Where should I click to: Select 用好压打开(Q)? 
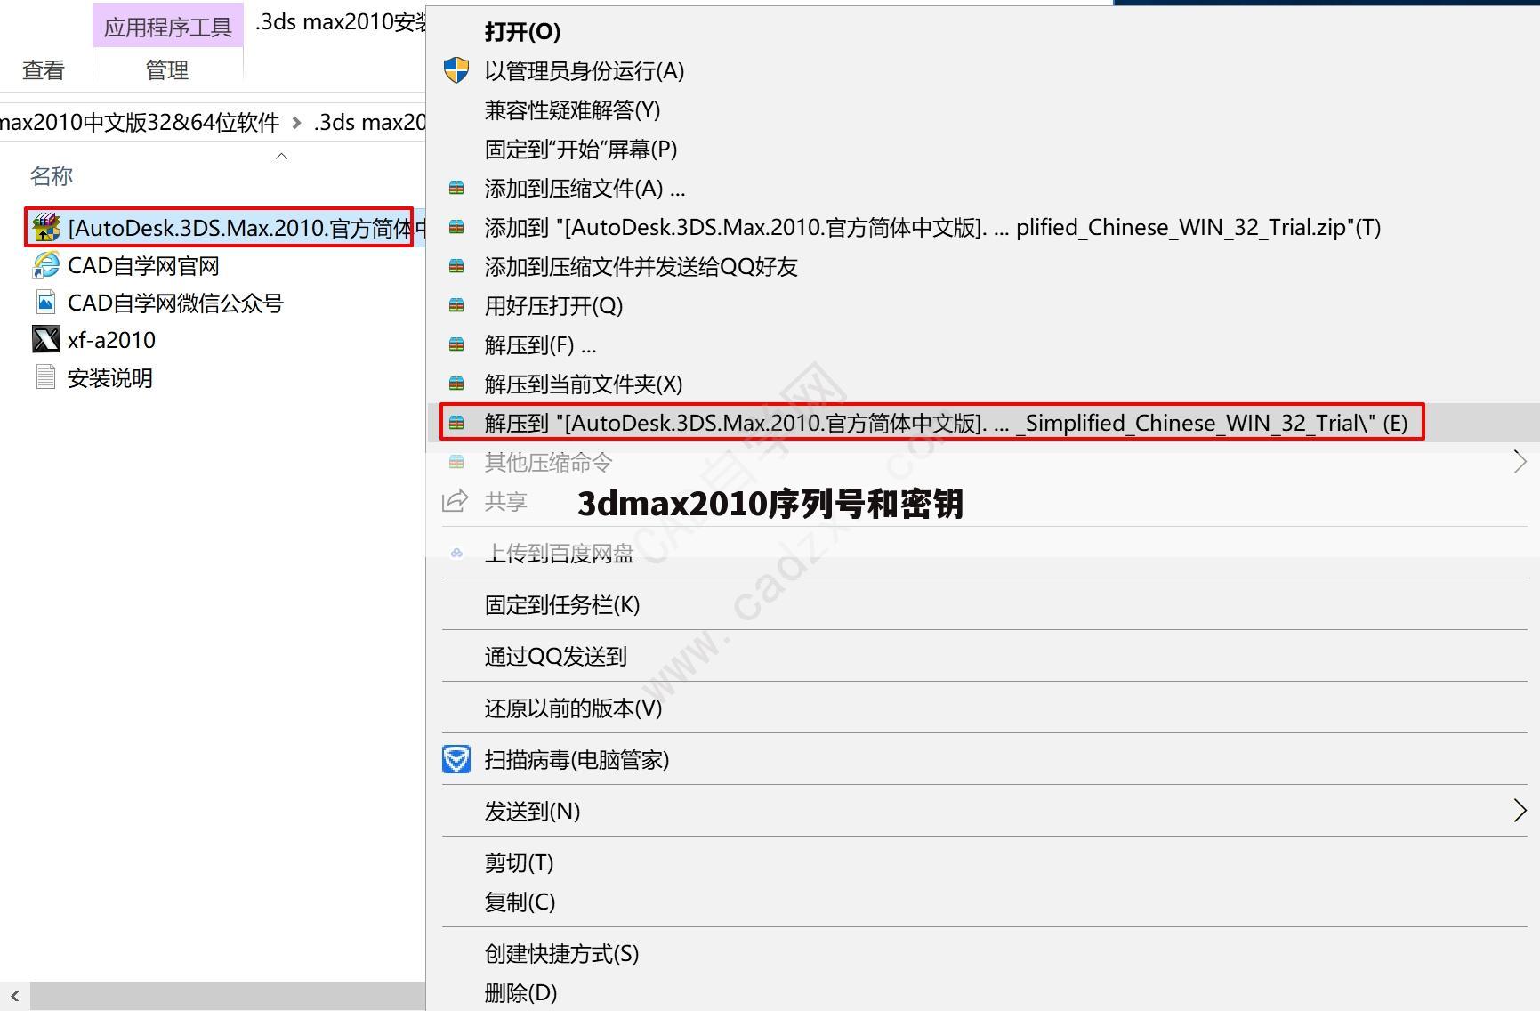coord(553,306)
